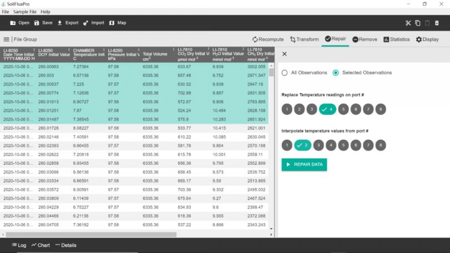This screenshot has height=253, width=450.
Task: Toggle replace temperature port 4 chip
Action: [x=327, y=109]
